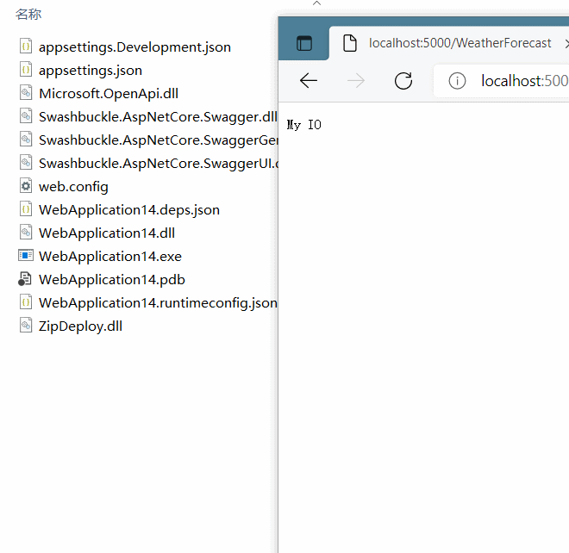Click the Swashbuckle.AspNetCore.SwaggerUI file icon

[26, 163]
